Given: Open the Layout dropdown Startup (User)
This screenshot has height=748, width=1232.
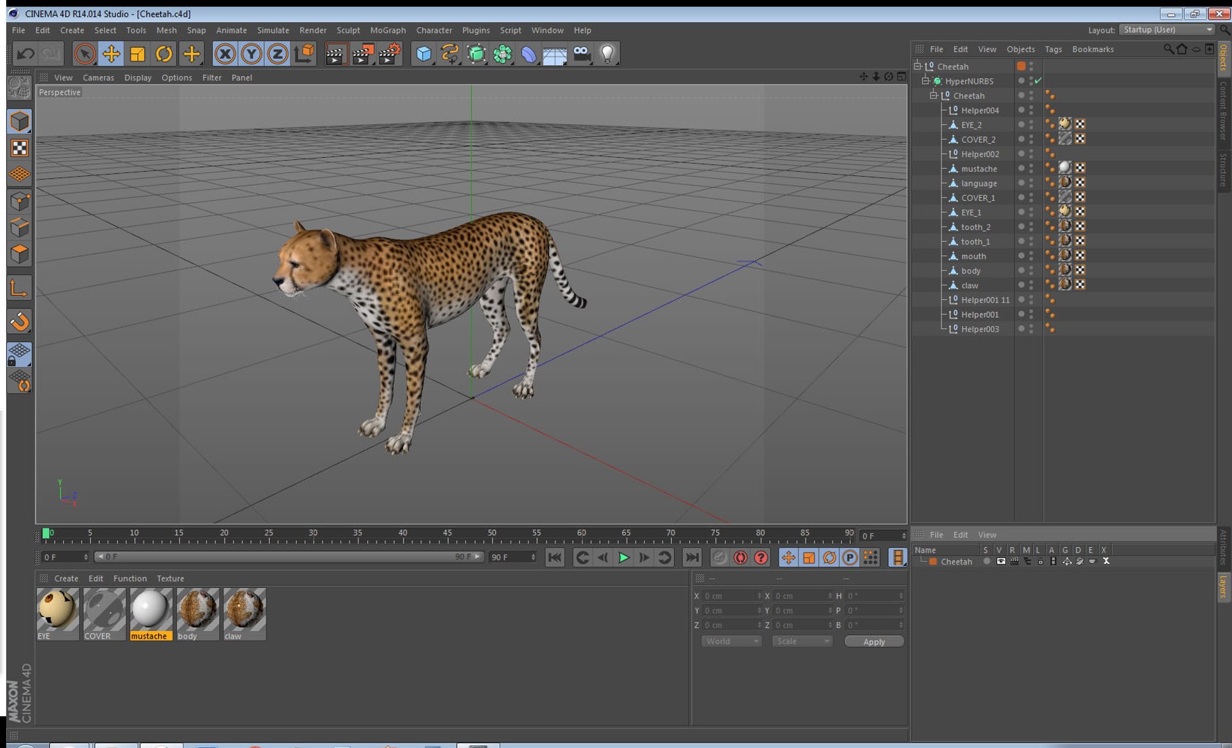Looking at the screenshot, I should pyautogui.click(x=1168, y=30).
